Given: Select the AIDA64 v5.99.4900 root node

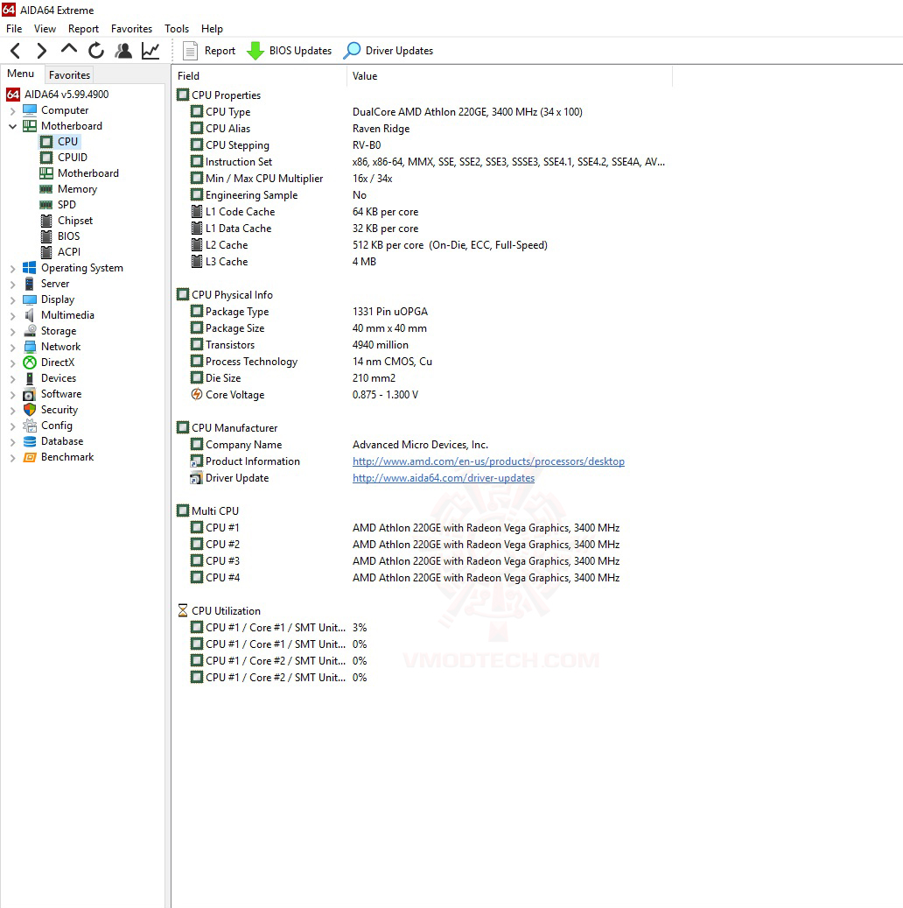Looking at the screenshot, I should [58, 95].
